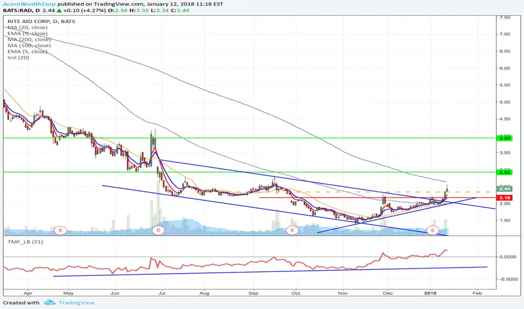
Task: Click the Sep label on time axis
Action: pos(254,293)
